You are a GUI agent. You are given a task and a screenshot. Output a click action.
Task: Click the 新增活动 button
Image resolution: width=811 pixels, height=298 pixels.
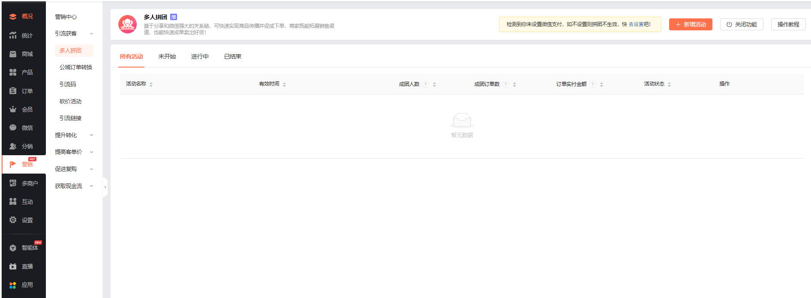[x=691, y=24]
